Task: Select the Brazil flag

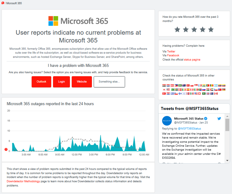Action: (x=180, y=85)
